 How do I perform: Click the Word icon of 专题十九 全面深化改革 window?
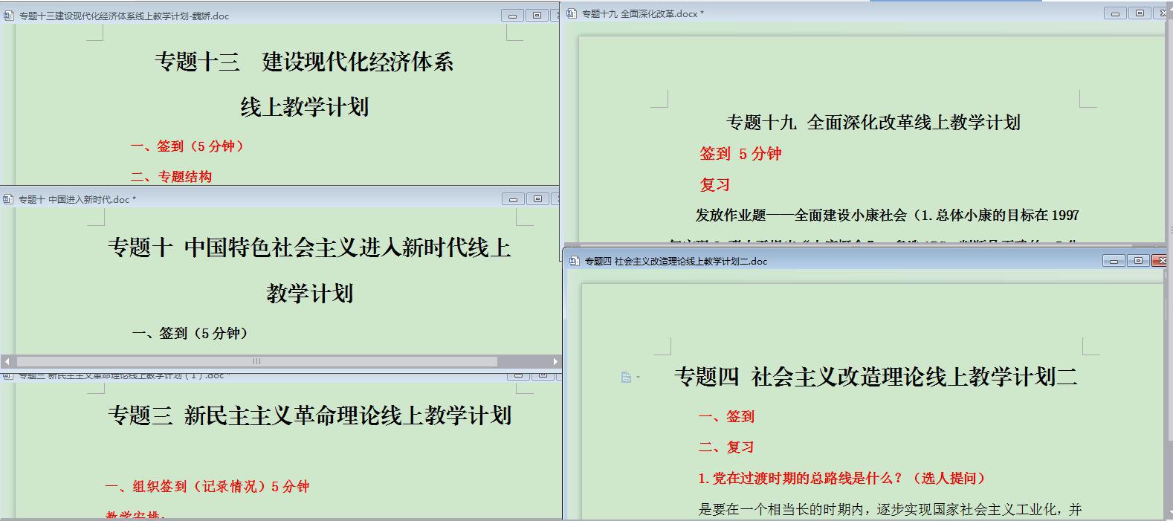tap(572, 13)
